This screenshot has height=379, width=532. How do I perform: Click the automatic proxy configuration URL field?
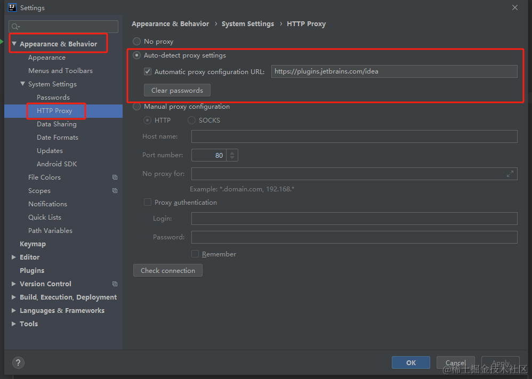(x=394, y=71)
